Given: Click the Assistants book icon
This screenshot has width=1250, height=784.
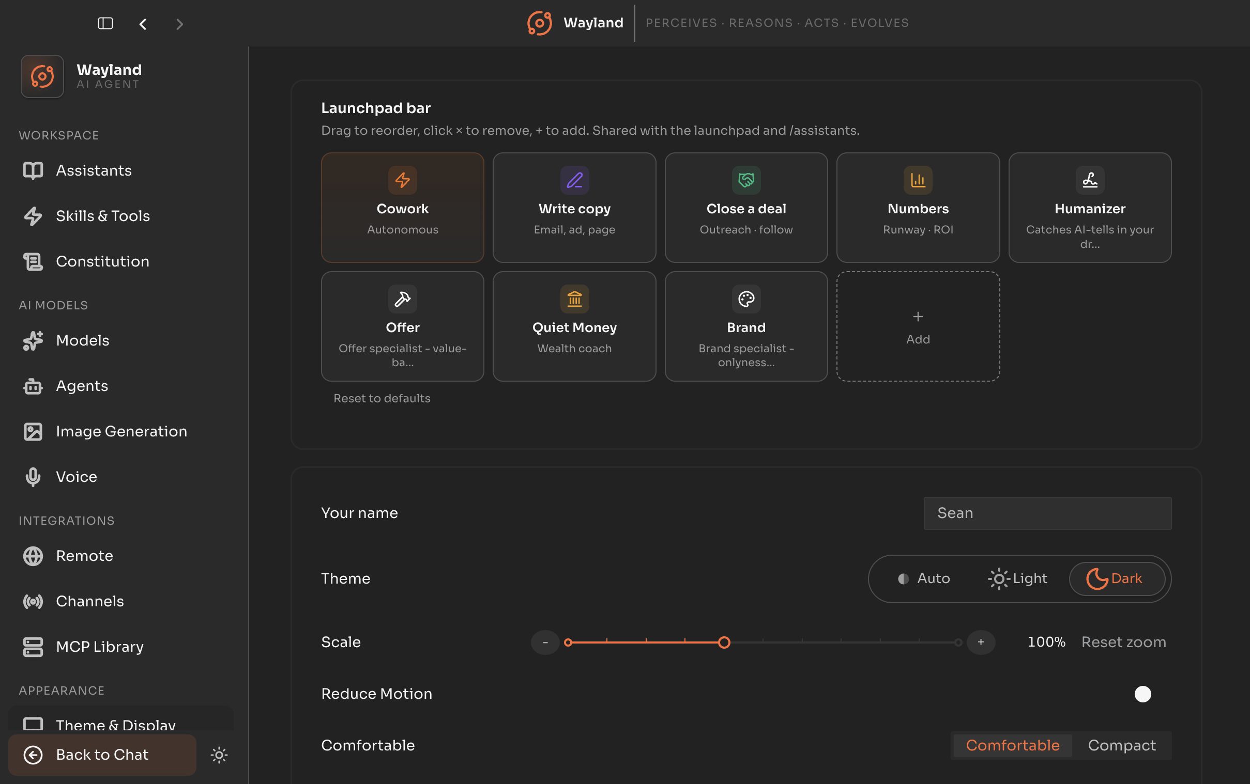Looking at the screenshot, I should [33, 170].
